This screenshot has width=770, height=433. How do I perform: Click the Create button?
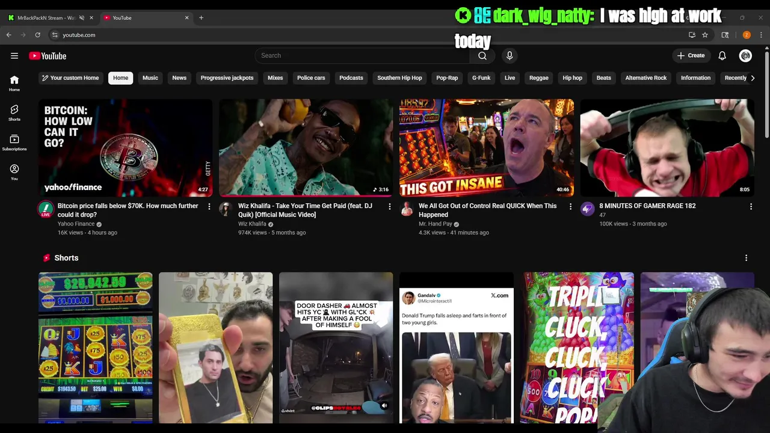[691, 55]
